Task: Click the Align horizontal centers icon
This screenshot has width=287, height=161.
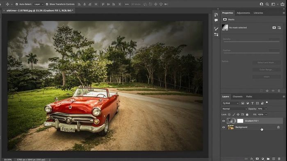Action: pyautogui.click(x=84, y=4)
